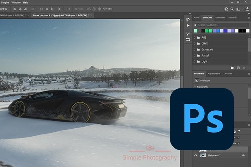Create new swatch group folder icon

coord(232,68)
